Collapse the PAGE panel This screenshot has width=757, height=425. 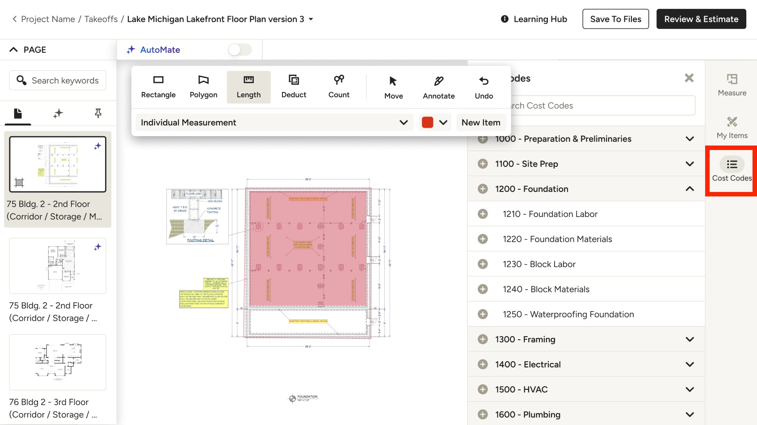tap(14, 50)
